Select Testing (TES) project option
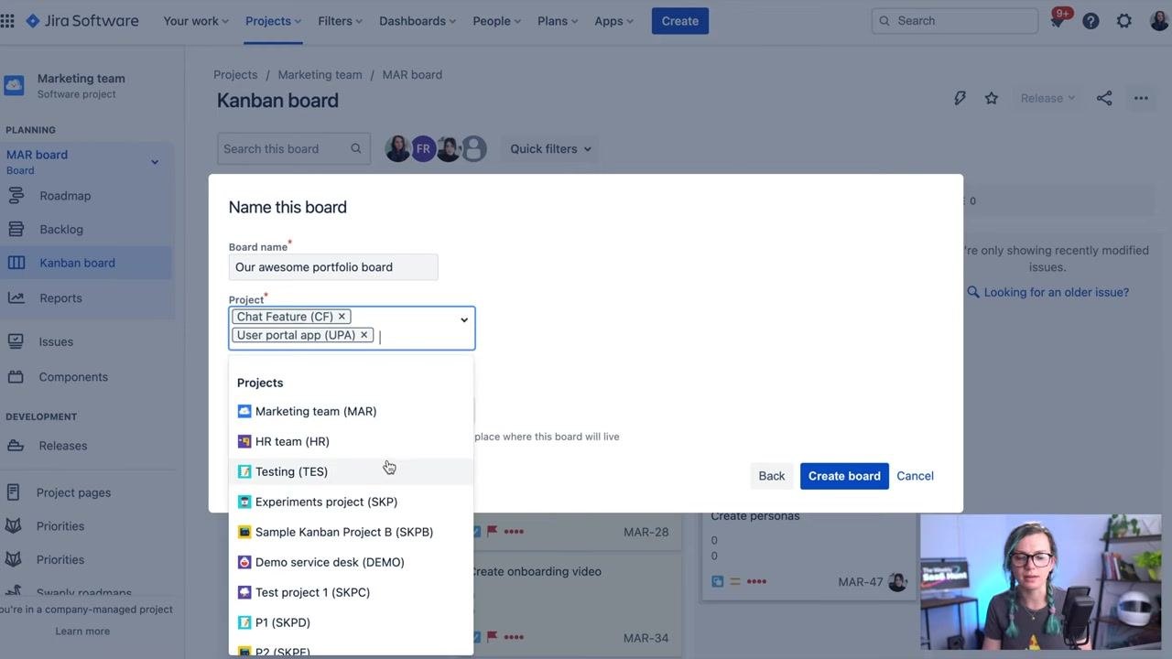 [351, 471]
